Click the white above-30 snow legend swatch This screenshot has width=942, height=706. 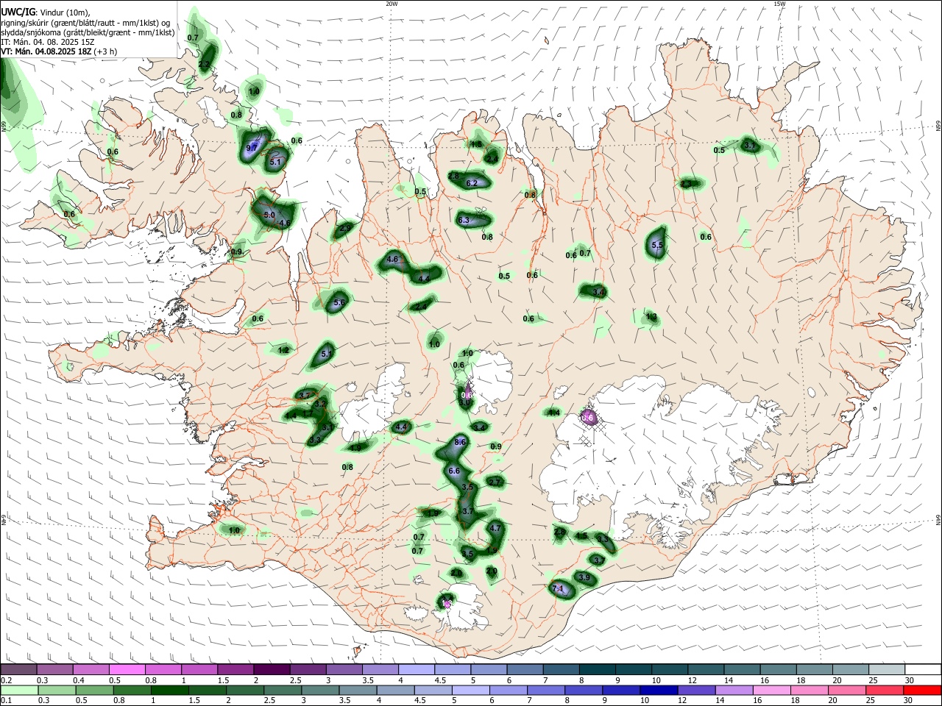[x=923, y=669]
